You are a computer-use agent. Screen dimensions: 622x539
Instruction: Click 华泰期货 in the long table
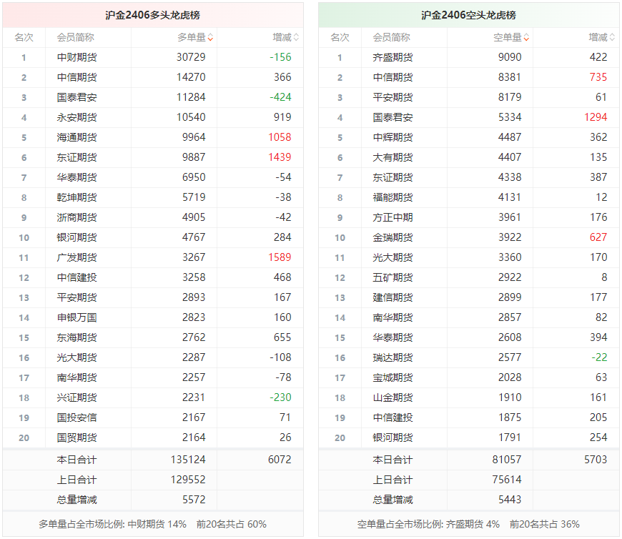point(76,177)
